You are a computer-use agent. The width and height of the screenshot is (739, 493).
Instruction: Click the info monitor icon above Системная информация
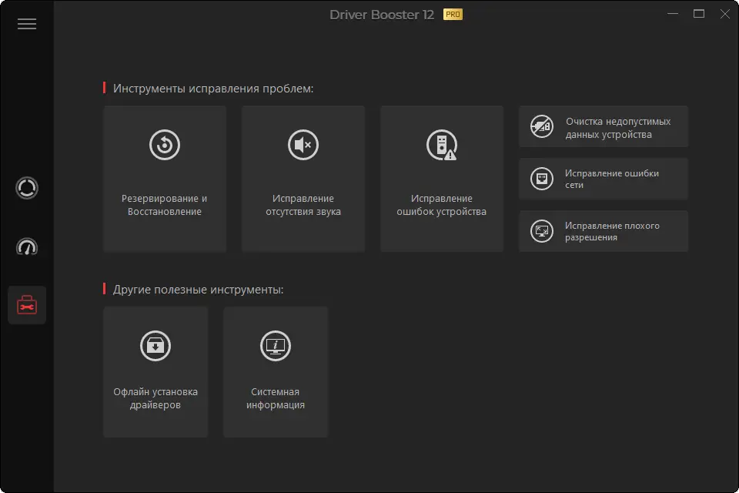276,346
